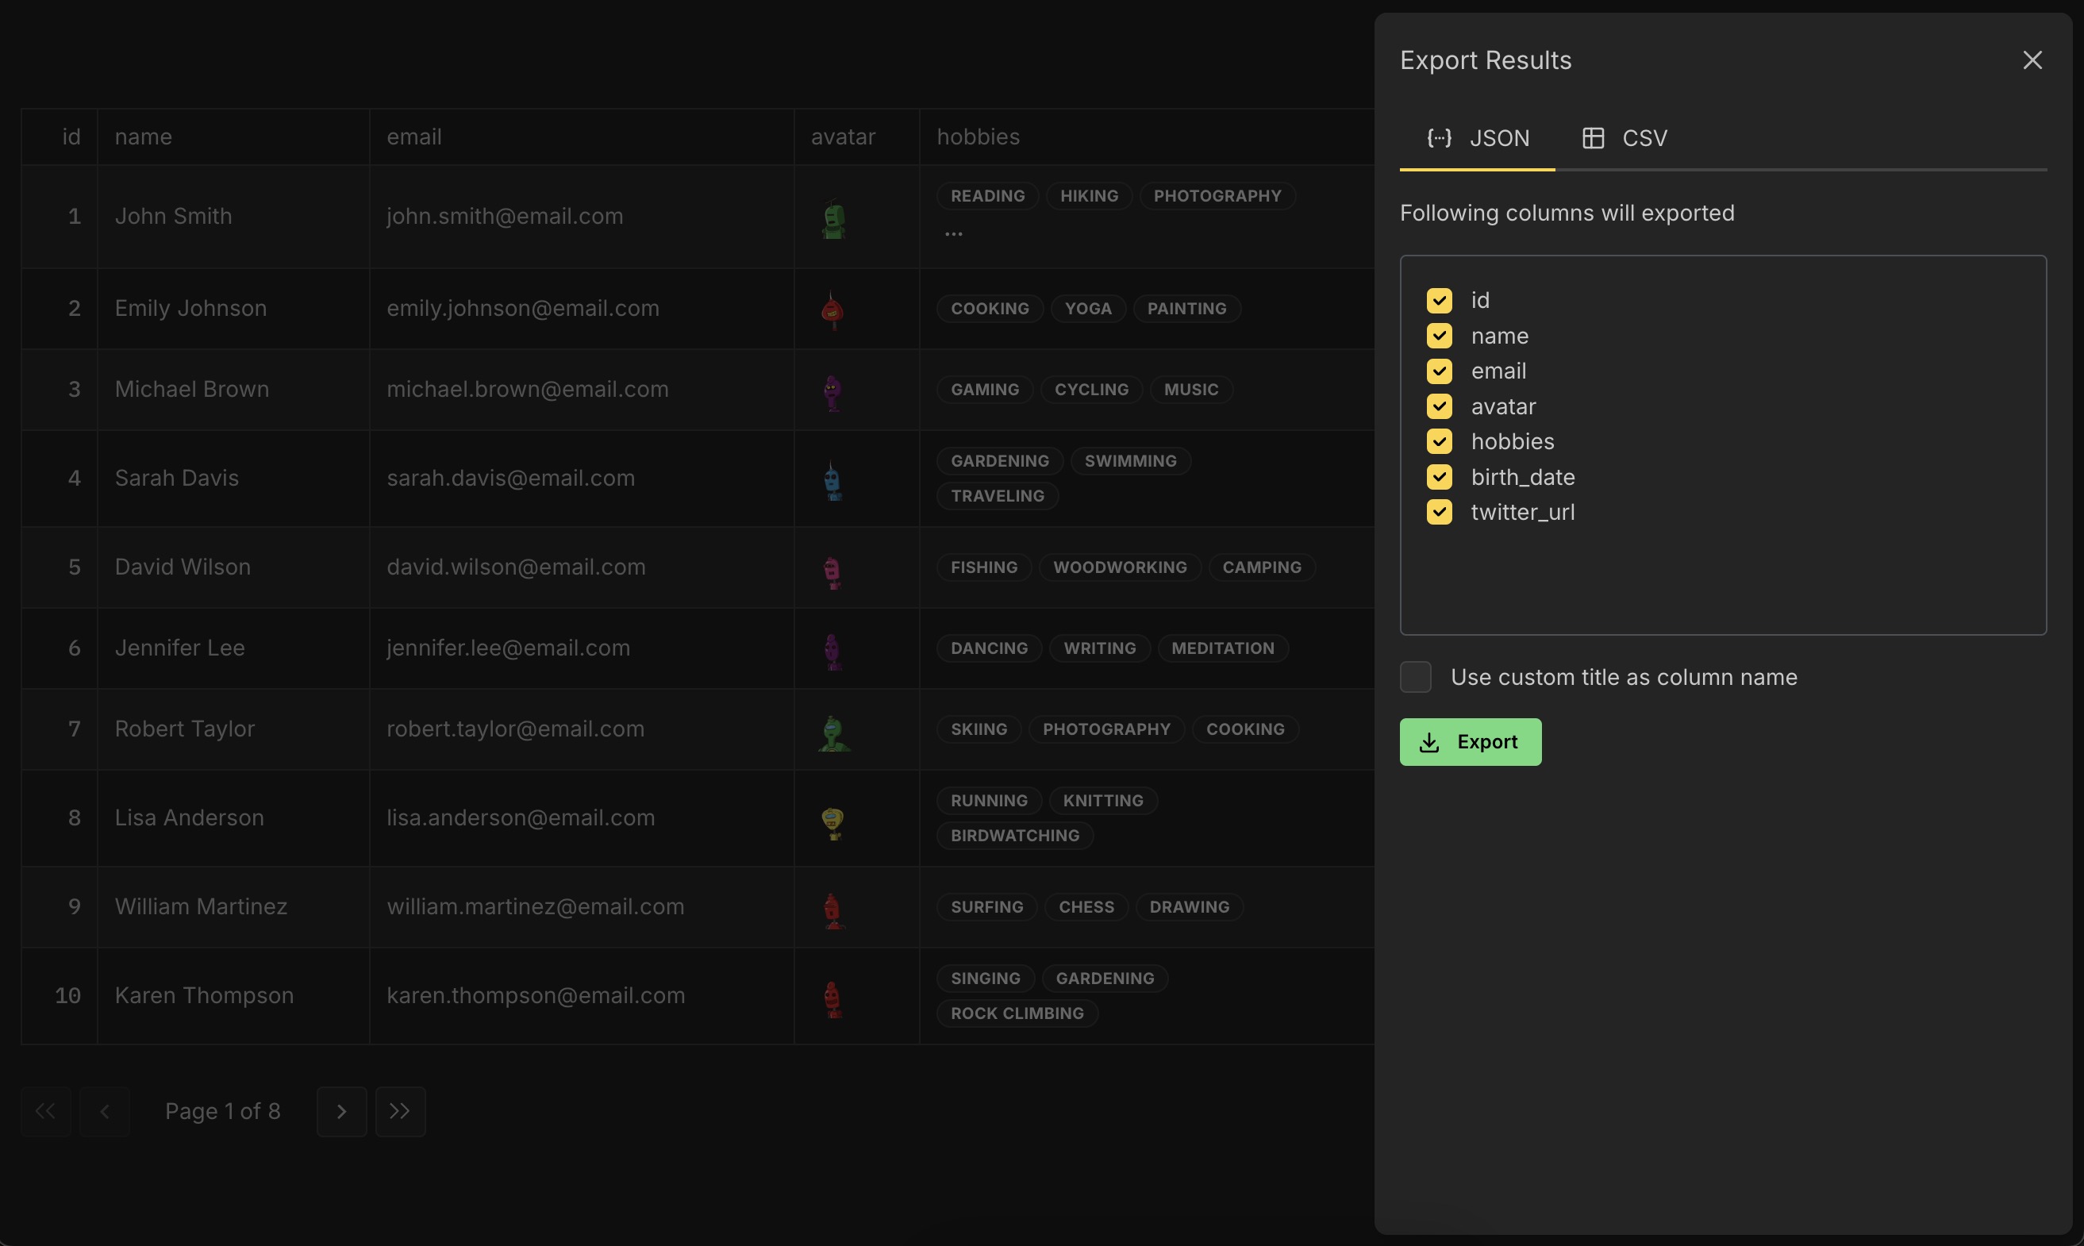This screenshot has width=2084, height=1246.
Task: Uncheck the hobbies column checkbox
Action: coord(1439,441)
